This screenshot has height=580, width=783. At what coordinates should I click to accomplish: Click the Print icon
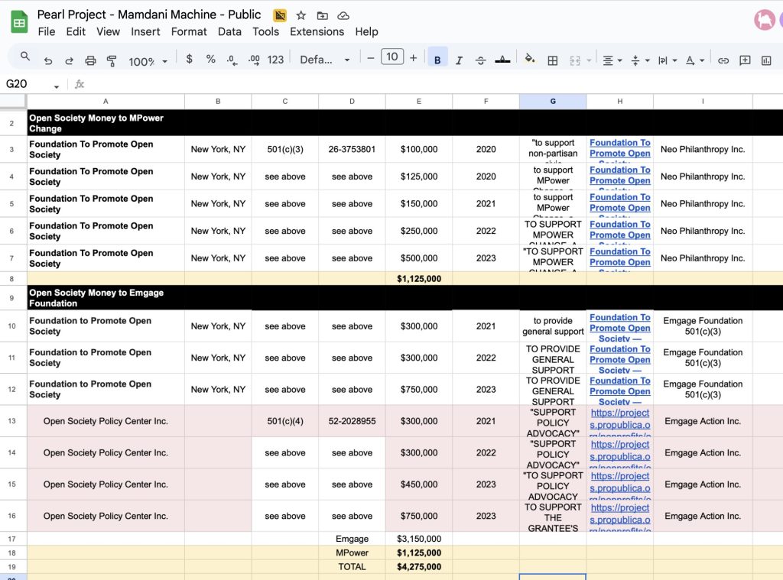click(90, 60)
